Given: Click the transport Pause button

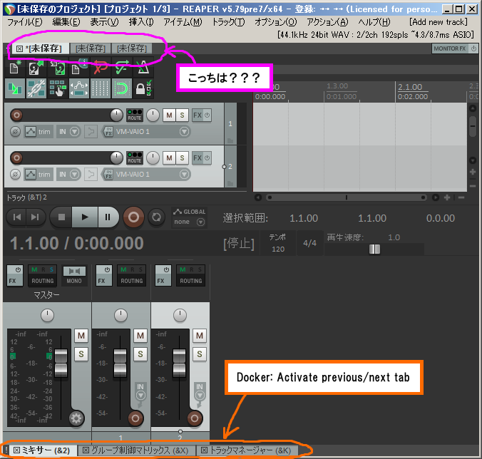Looking at the screenshot, I should coord(108,217).
